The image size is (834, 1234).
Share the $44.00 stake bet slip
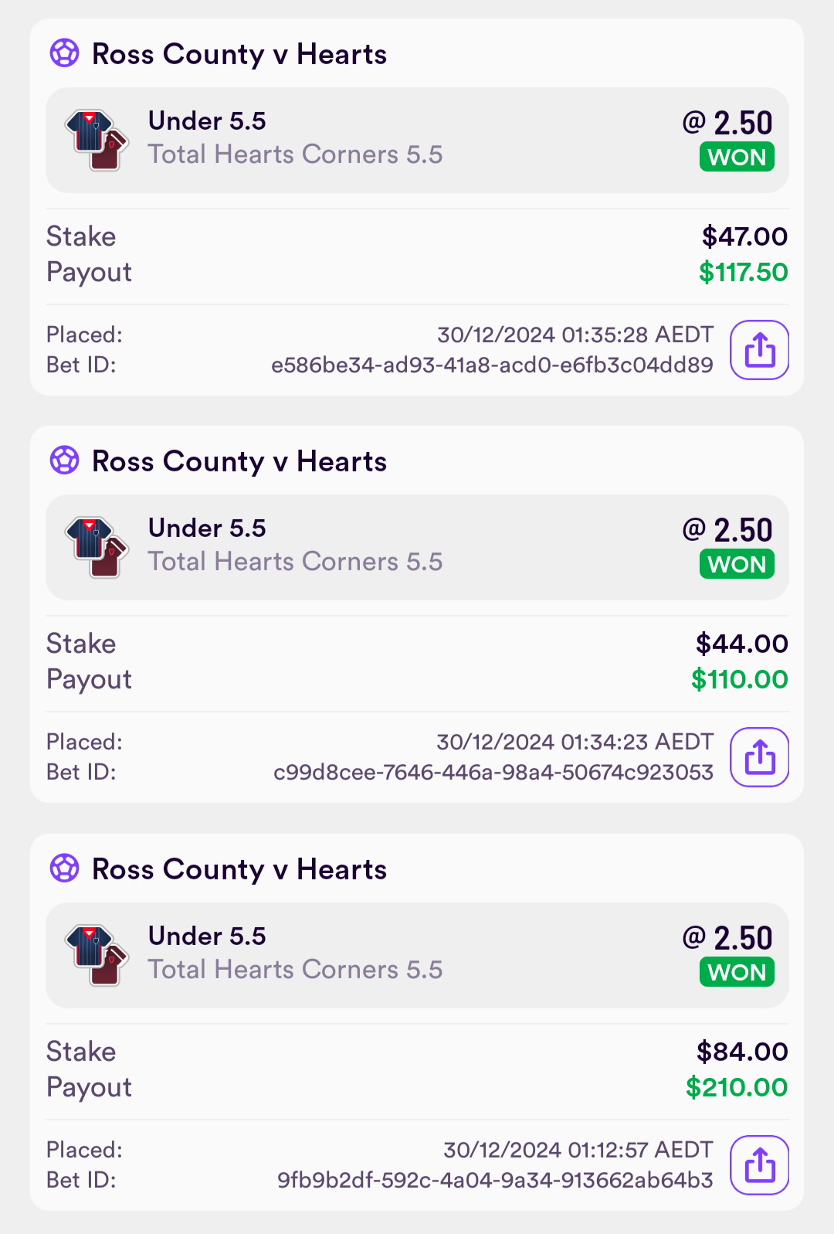point(759,757)
